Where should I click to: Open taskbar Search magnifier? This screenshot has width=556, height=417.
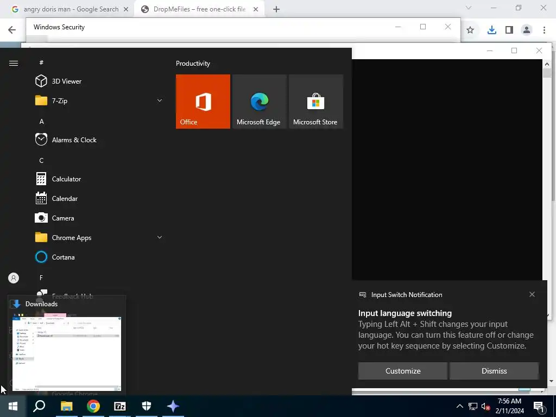click(x=39, y=406)
